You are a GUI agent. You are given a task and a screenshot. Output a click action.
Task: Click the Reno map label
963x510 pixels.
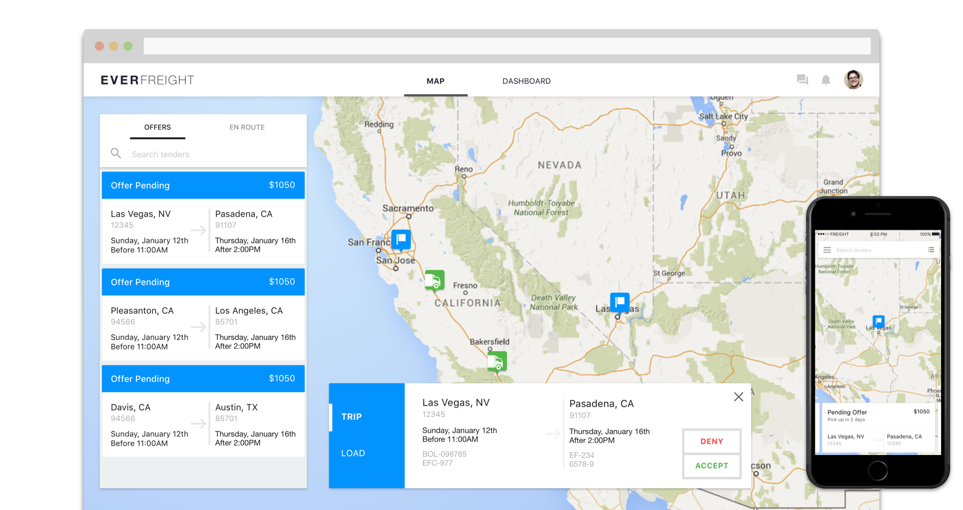click(464, 169)
